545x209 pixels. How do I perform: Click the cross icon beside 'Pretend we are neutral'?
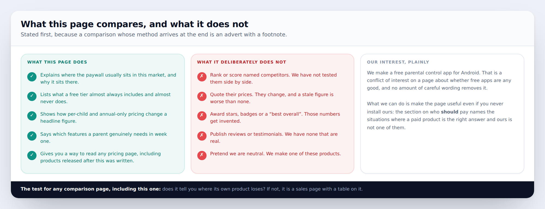click(202, 156)
